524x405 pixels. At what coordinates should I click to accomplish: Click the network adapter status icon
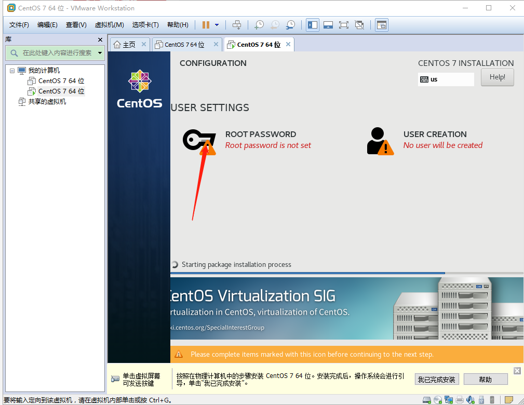click(448, 400)
